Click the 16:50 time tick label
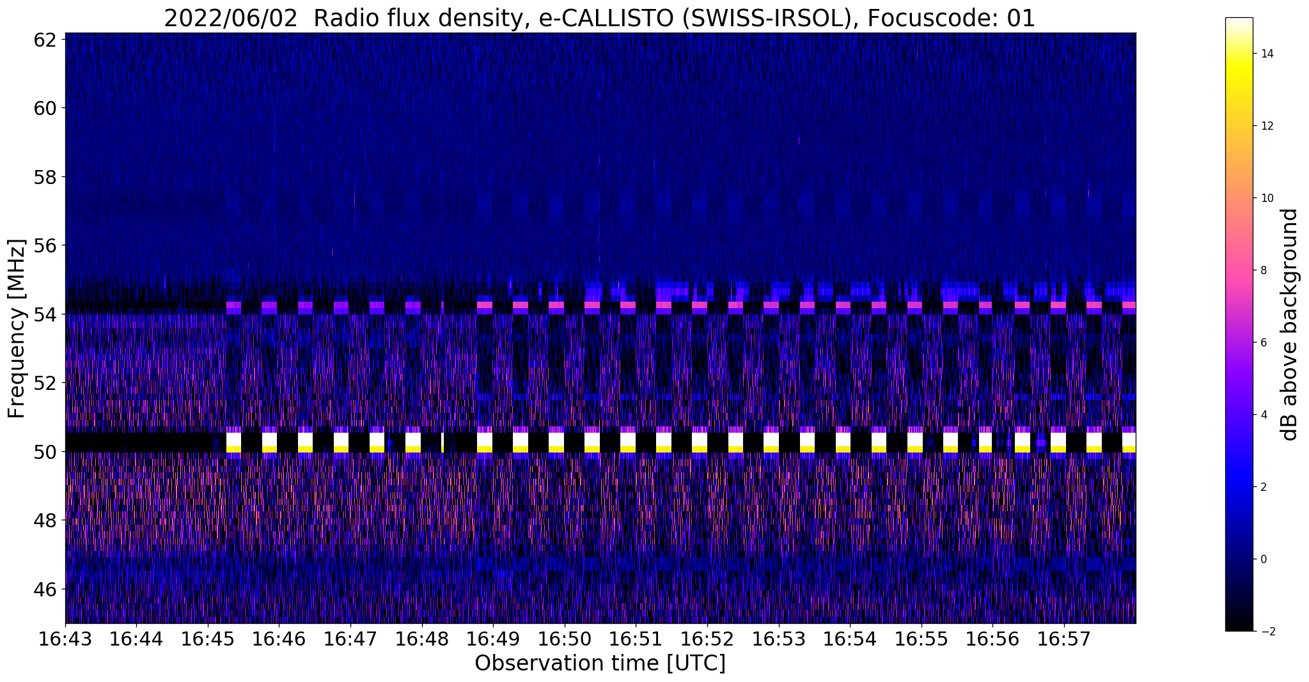Image resolution: width=1309 pixels, height=682 pixels. (x=565, y=639)
